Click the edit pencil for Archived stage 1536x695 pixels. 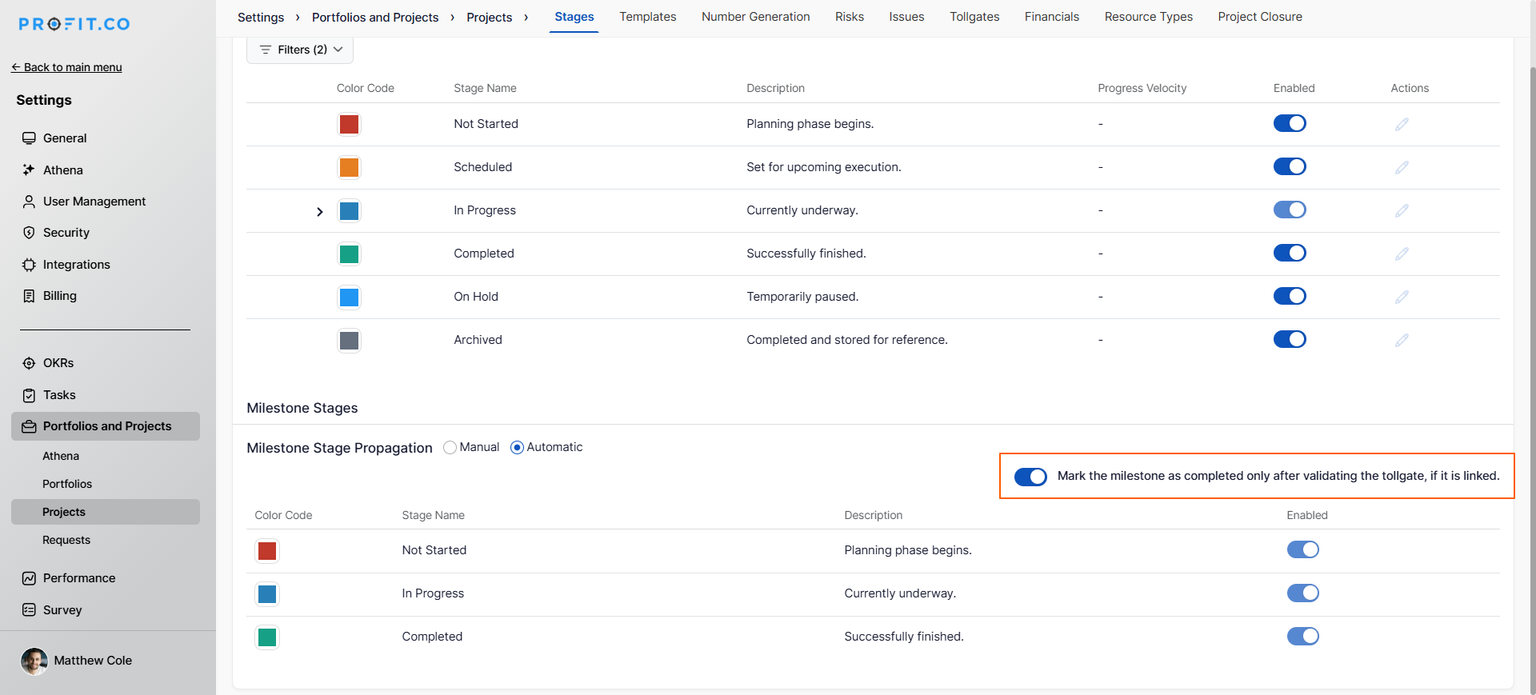pos(1402,340)
